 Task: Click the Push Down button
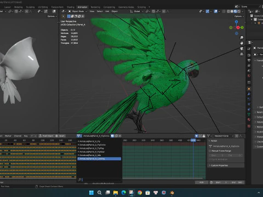click(47, 136)
